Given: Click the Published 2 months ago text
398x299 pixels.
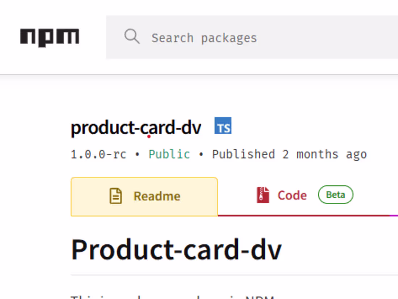Looking at the screenshot, I should [x=289, y=154].
